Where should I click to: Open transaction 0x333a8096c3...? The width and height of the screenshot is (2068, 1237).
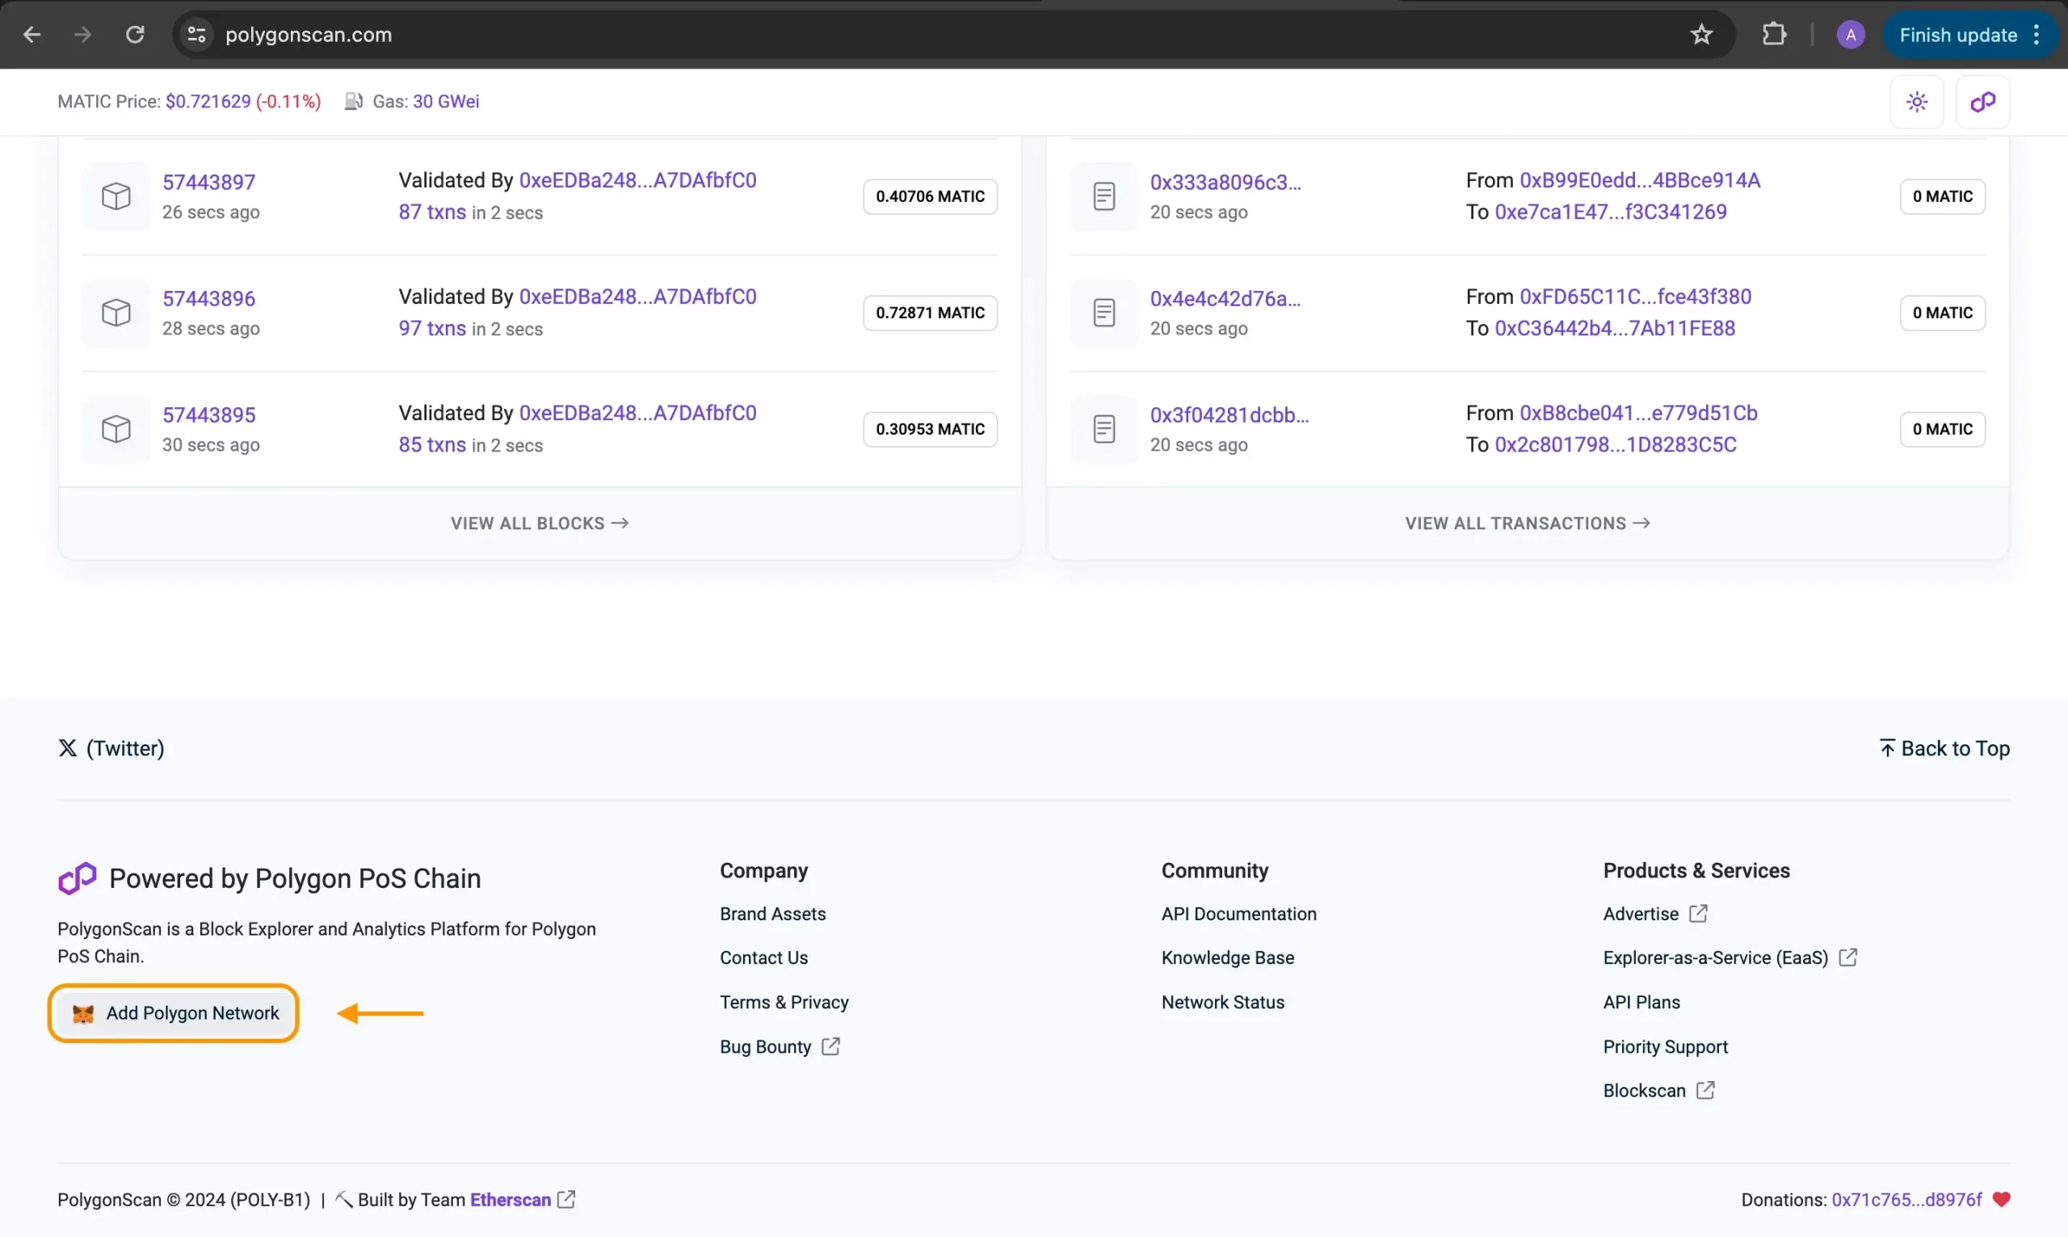[x=1225, y=182]
